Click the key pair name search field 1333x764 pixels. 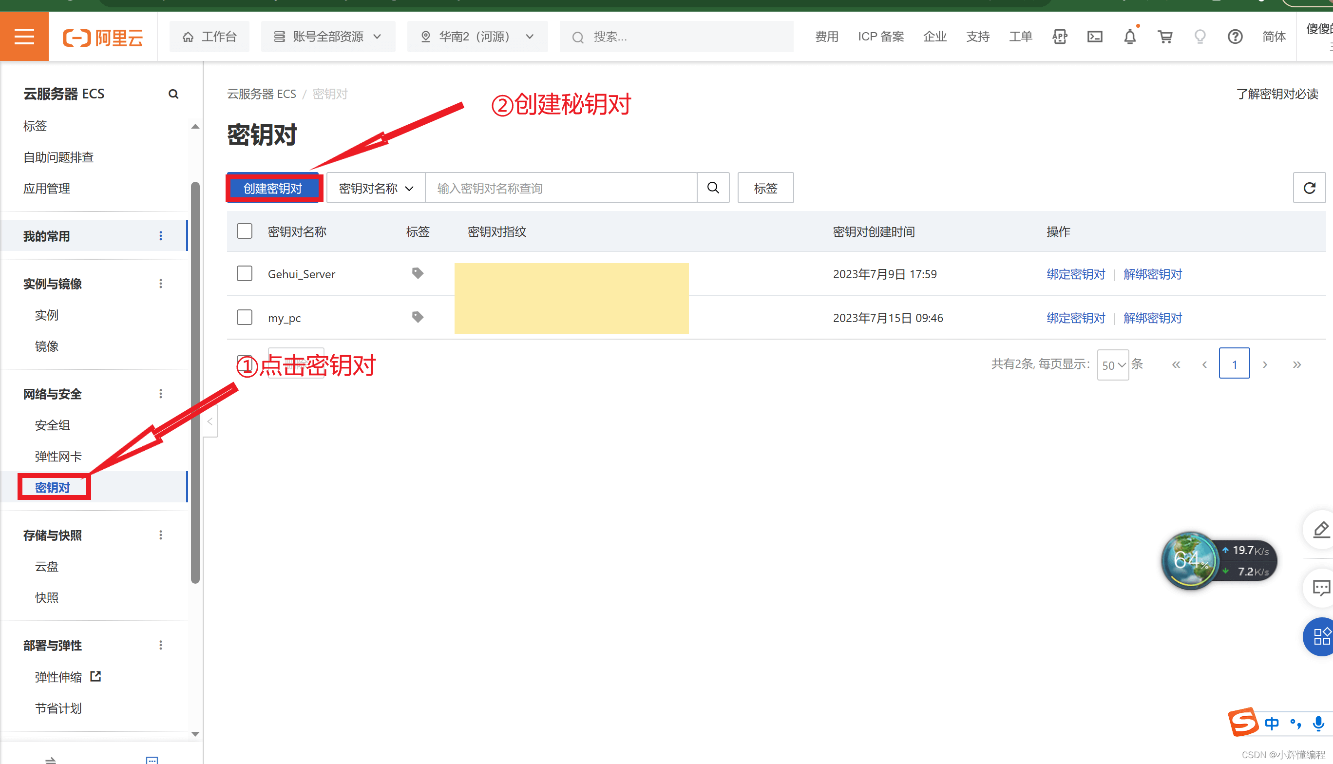(560, 189)
